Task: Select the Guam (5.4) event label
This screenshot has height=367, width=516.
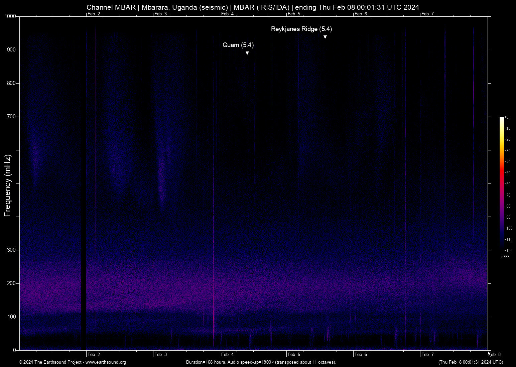Action: point(238,45)
